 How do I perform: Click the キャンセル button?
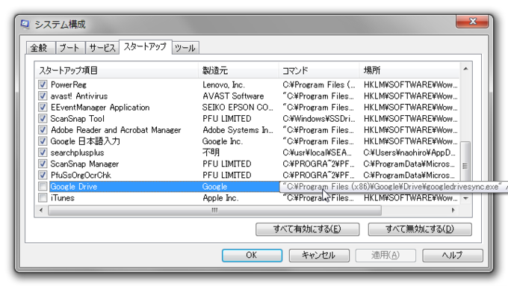pos(319,255)
